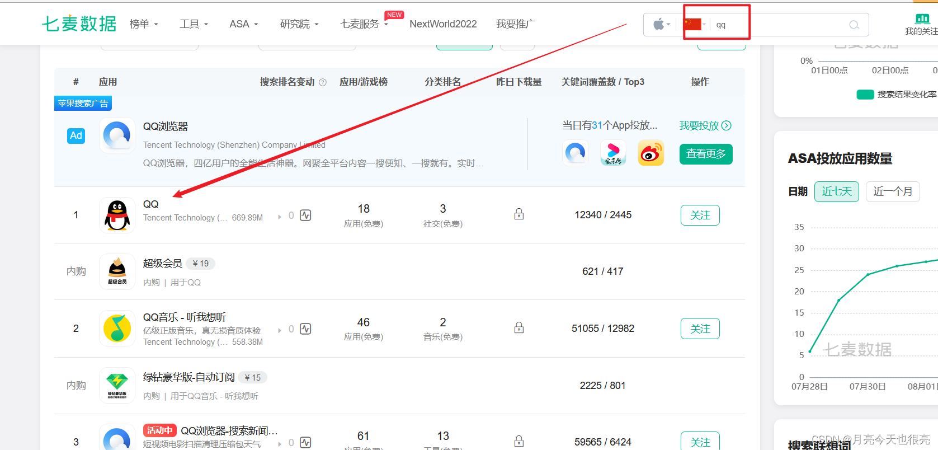Click the lock icon in QQ row downloads
This screenshot has width=938, height=450.
tap(519, 214)
